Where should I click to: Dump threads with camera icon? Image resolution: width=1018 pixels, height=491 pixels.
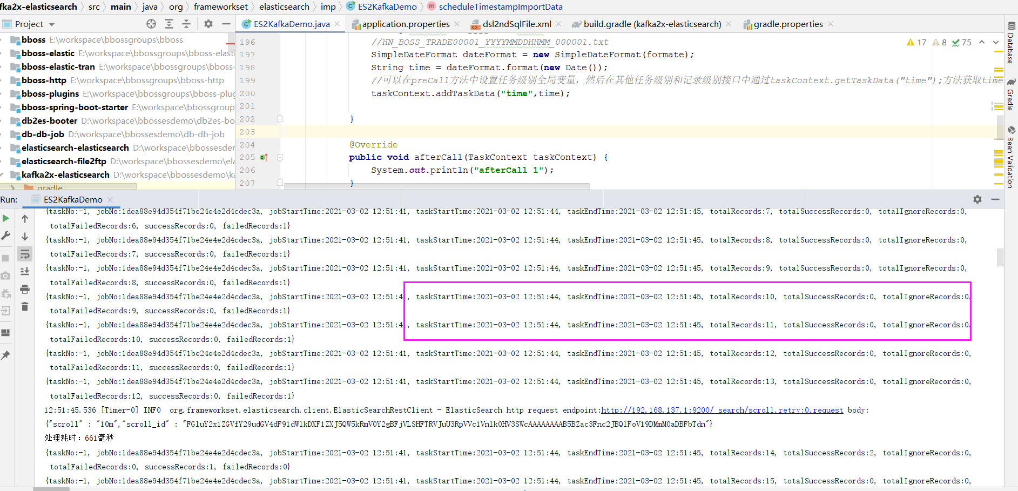tap(6, 275)
